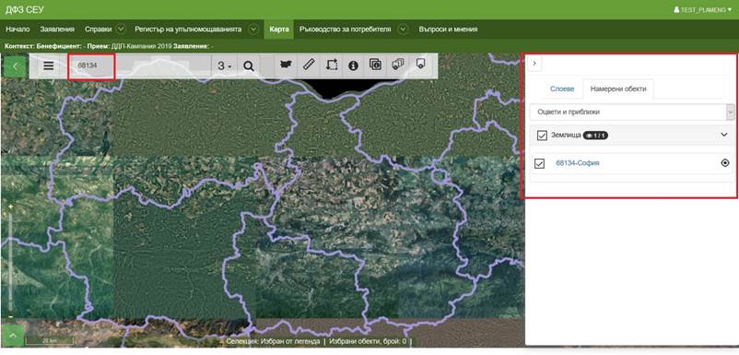Select the Карта menu tab
739x355 pixels.
(x=279, y=30)
